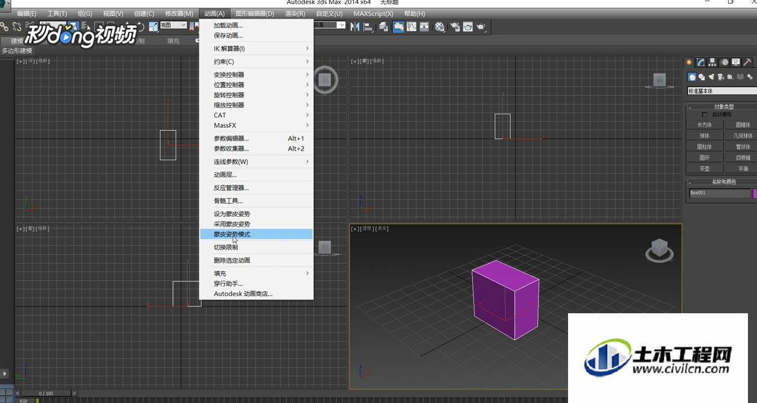Image resolution: width=757 pixels, height=403 pixels.
Task: Click the Render Production teapot icon
Action: coord(481,27)
